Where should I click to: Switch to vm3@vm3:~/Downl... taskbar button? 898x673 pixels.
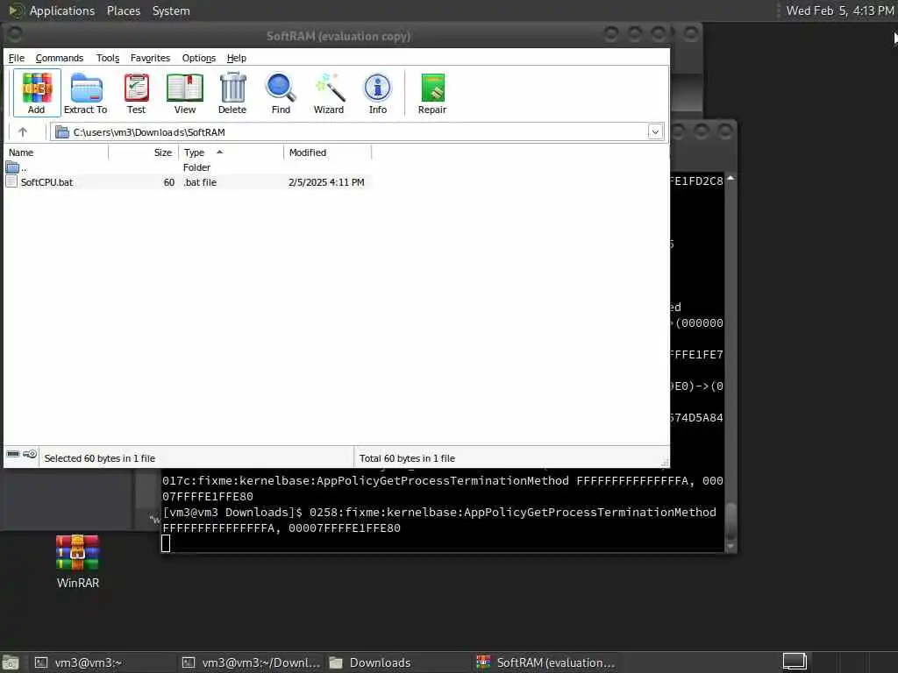pos(251,662)
